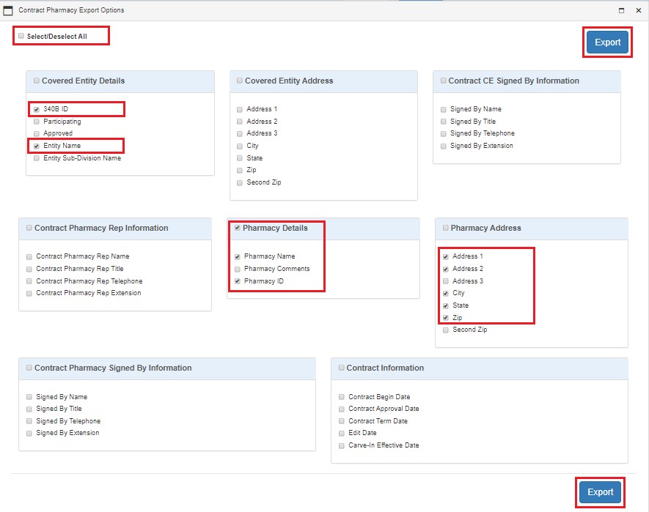Uncheck Pharmacy Address 1 checkbox
Screen dimensions: 649x512
click(446, 257)
